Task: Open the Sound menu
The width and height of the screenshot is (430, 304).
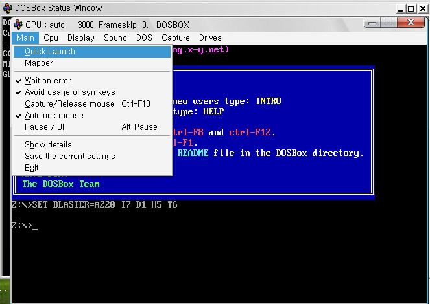Action: pyautogui.click(x=115, y=38)
